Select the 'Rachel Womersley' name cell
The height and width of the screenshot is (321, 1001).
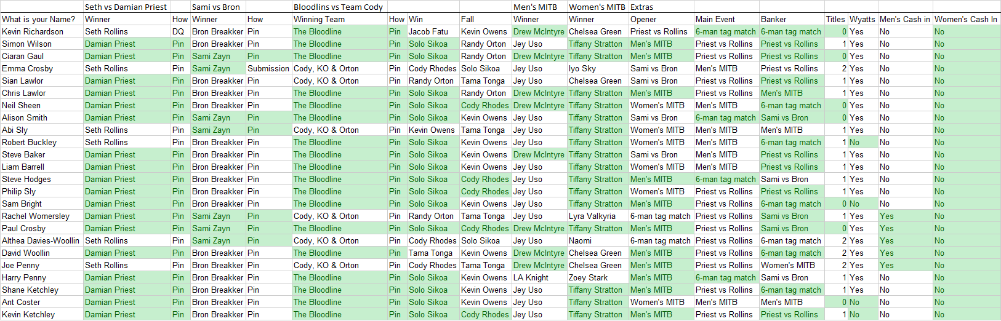pyautogui.click(x=36, y=216)
